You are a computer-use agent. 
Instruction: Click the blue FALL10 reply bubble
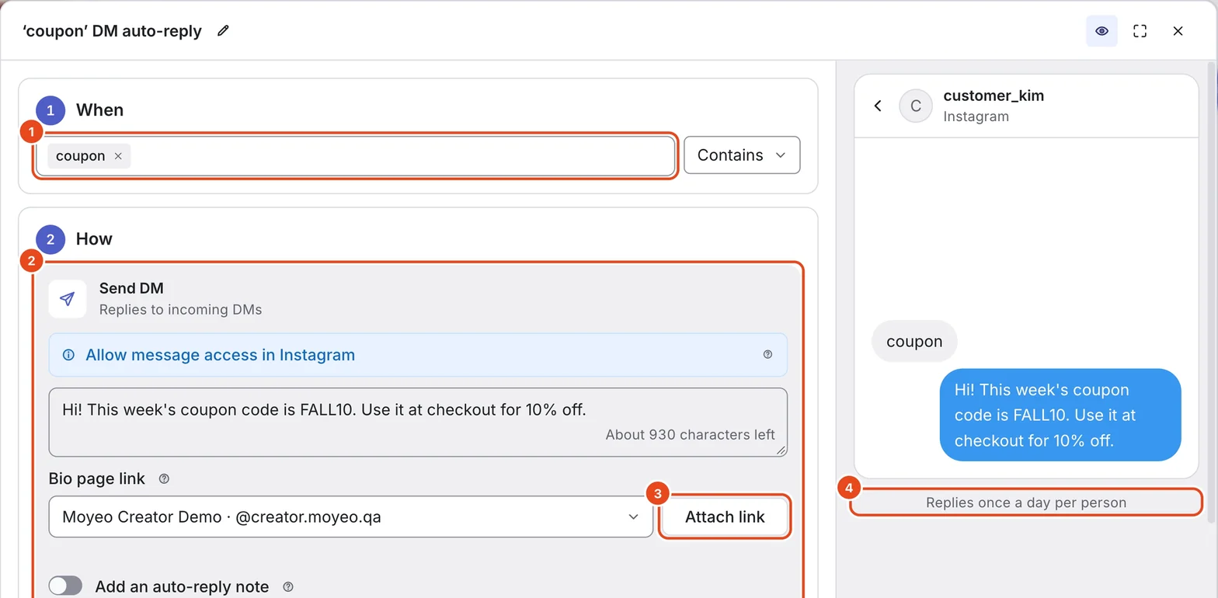click(x=1060, y=415)
